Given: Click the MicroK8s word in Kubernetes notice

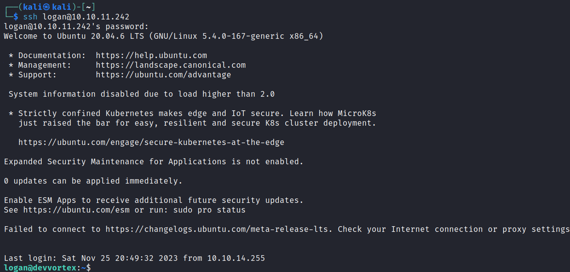Looking at the screenshot, I should (357, 113).
